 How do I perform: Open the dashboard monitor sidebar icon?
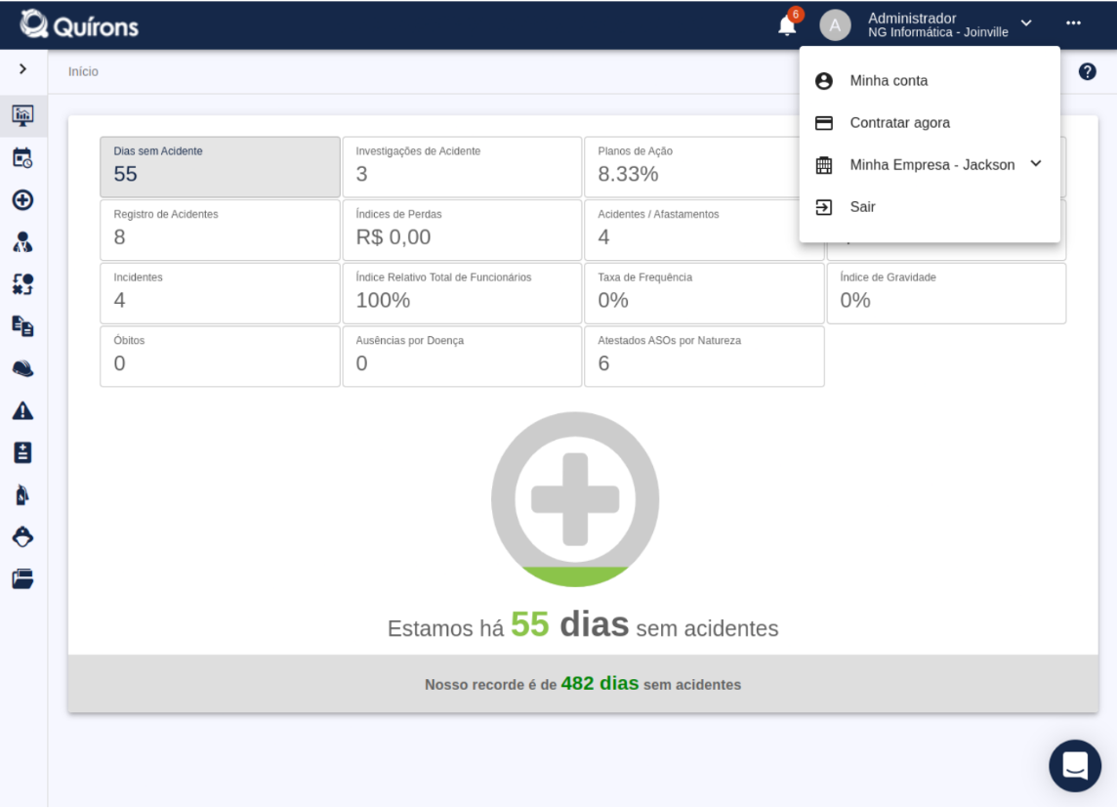click(x=22, y=115)
